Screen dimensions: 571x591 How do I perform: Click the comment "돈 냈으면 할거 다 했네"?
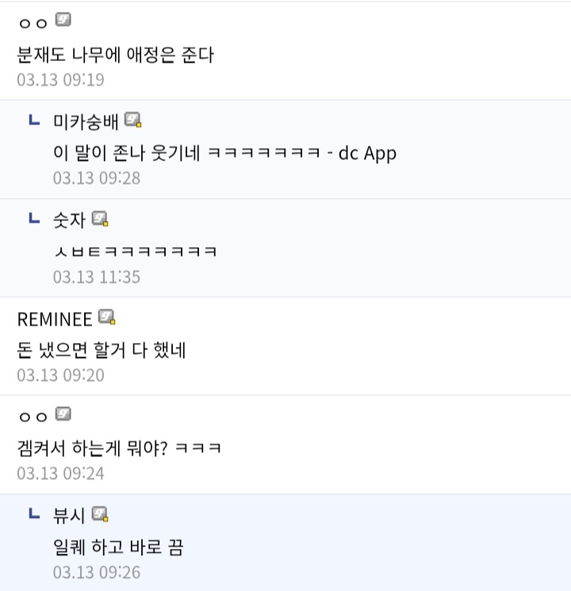101,350
